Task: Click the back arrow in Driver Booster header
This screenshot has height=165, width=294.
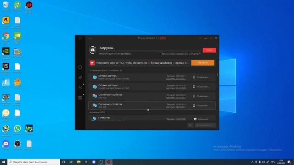Action: pos(90,38)
